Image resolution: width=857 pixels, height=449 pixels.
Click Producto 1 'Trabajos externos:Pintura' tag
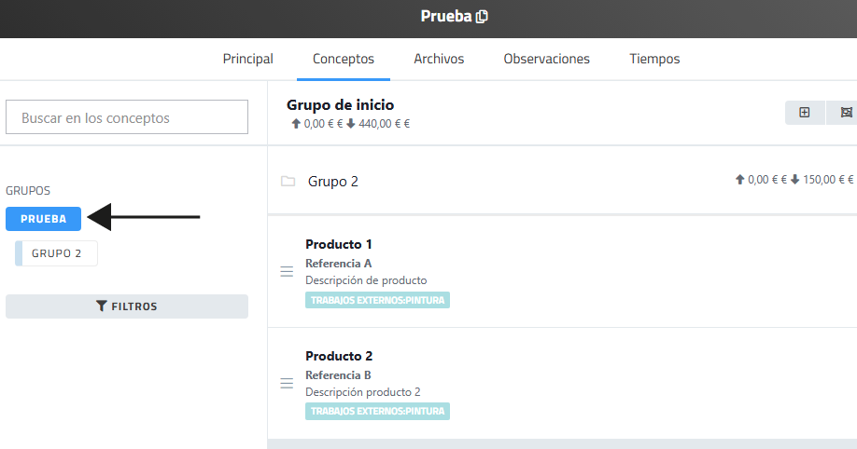(x=377, y=300)
